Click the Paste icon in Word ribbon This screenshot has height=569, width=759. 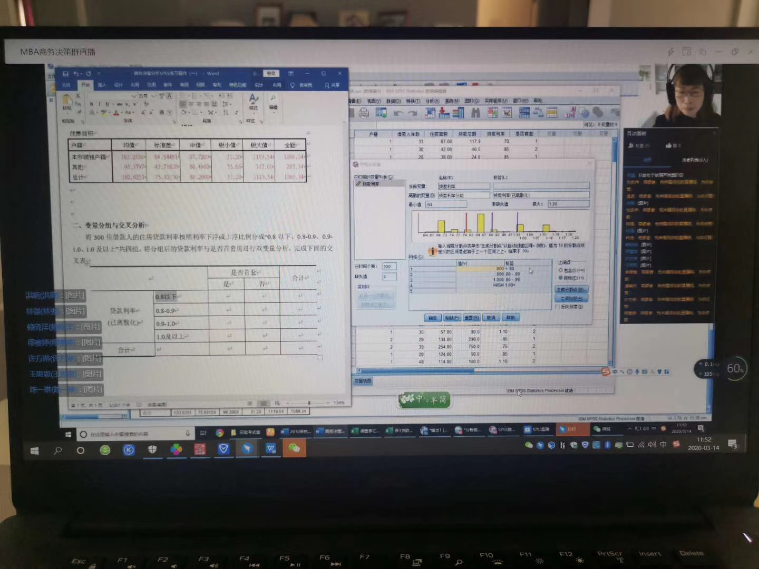pos(67,101)
